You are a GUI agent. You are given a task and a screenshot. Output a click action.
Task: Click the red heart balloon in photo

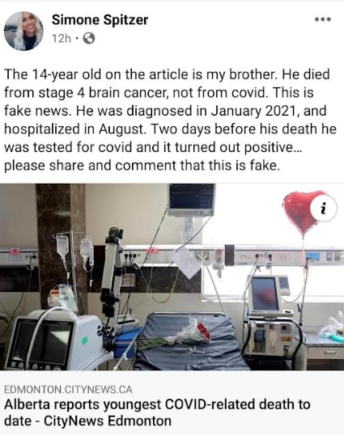pyautogui.click(x=301, y=212)
